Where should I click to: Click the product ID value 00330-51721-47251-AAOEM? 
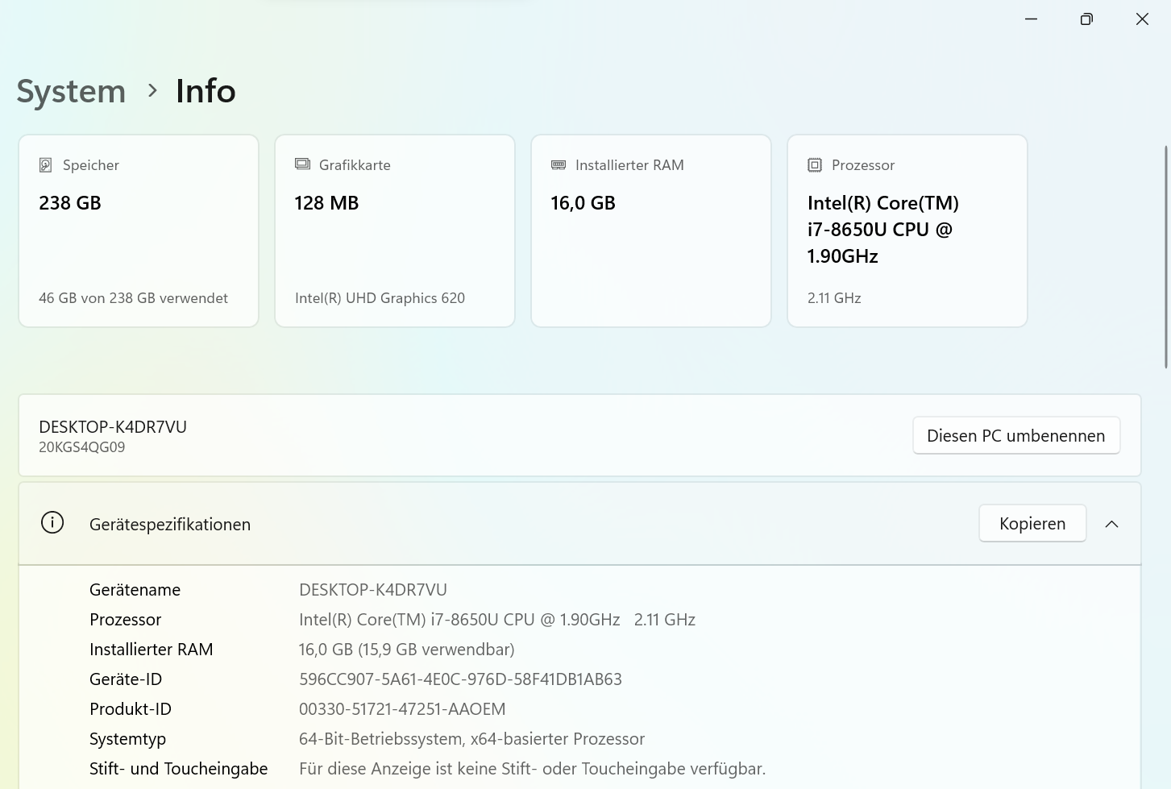pos(402,709)
